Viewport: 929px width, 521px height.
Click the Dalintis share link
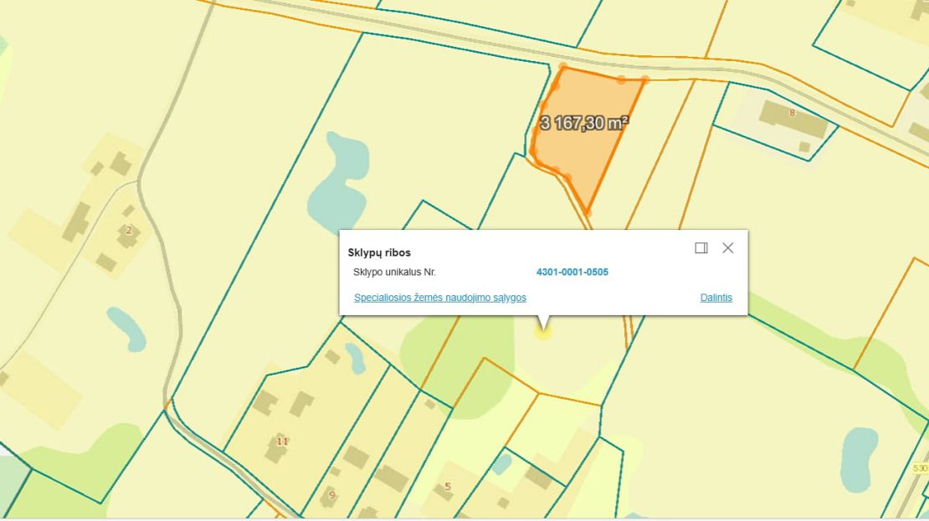coord(716,298)
